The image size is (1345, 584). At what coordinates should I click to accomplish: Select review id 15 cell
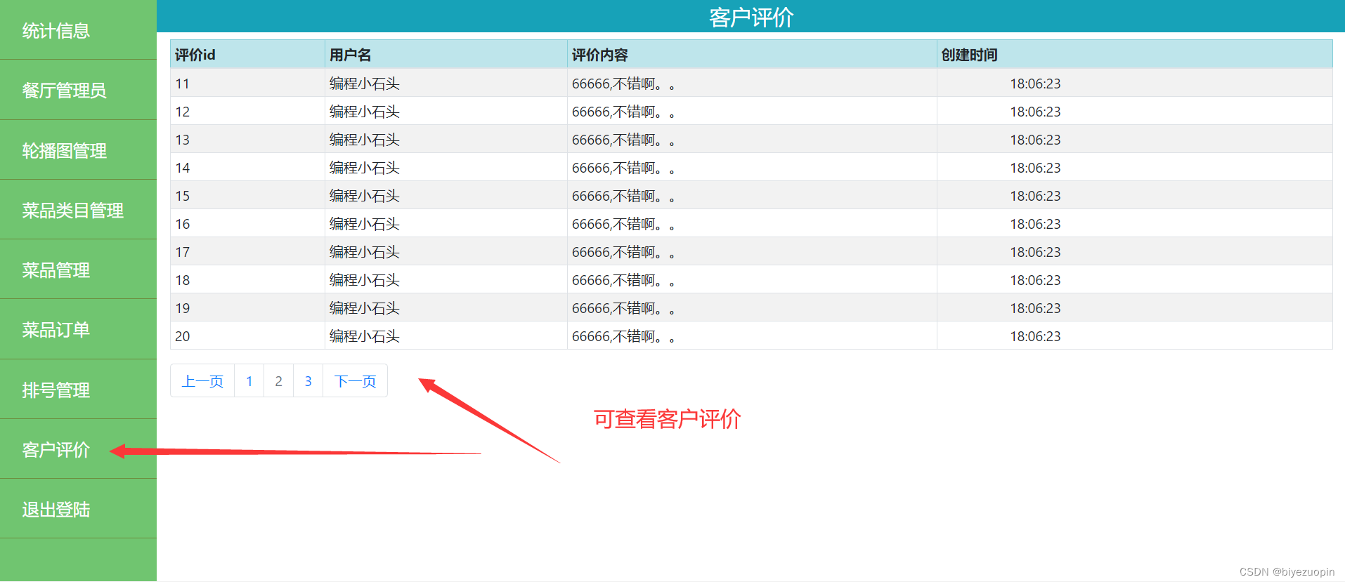pyautogui.click(x=247, y=195)
